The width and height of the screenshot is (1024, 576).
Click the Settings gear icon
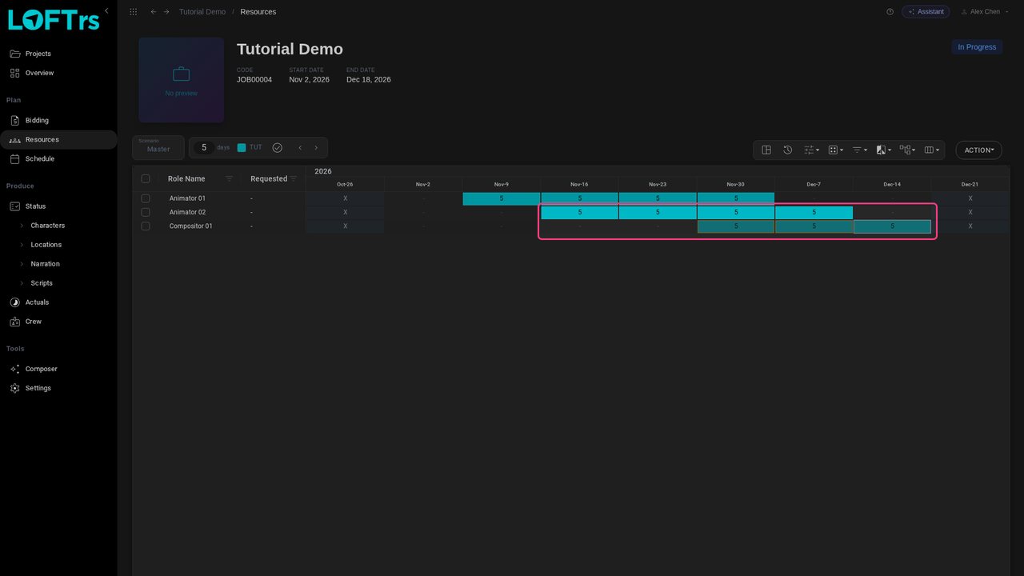14,388
